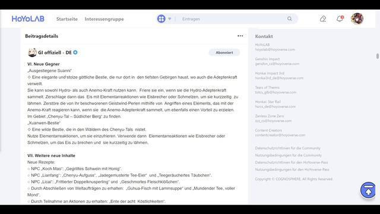Image resolution: width=380 pixels, height=214 pixels.
Task: Toggle the Abonniert subscribe button
Action: 224,52
